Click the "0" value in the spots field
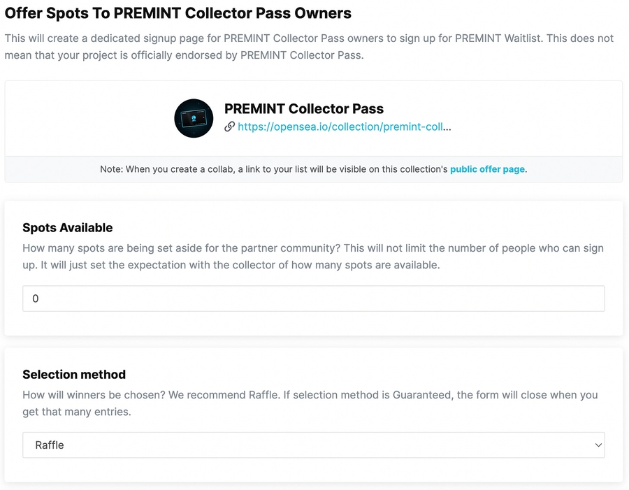This screenshot has width=629, height=490. (36, 298)
